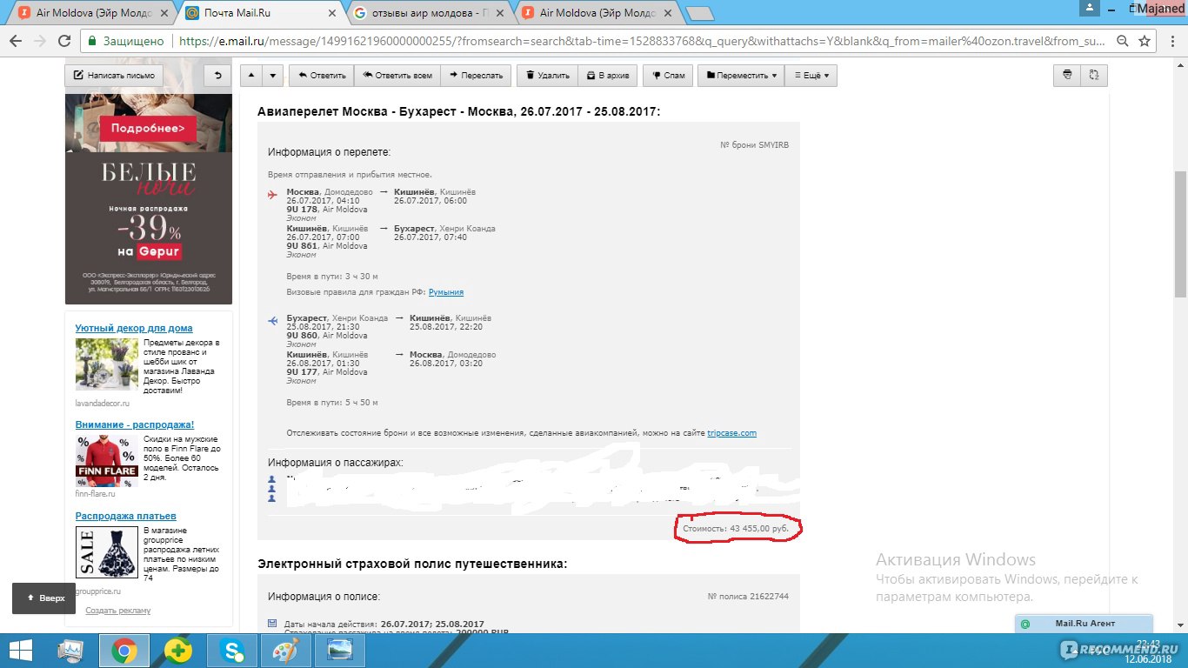Click Переслать forward button

(476, 76)
